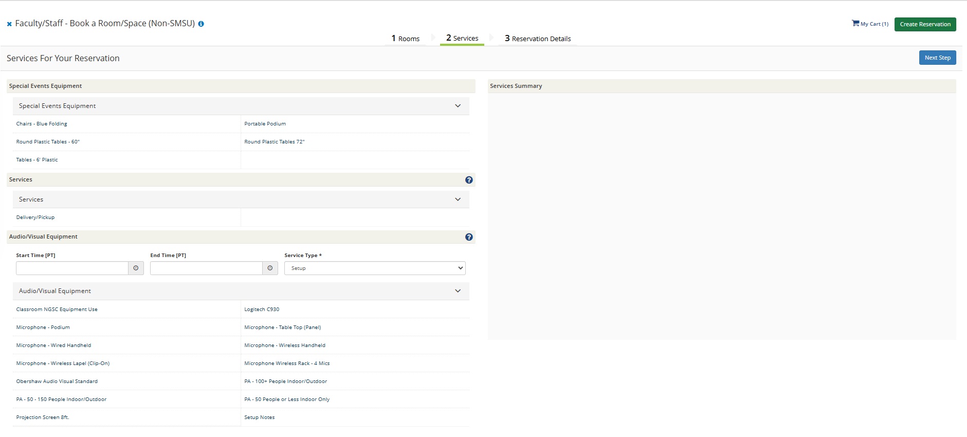
Task: Collapse the Special Events Equipment panel
Action: tap(458, 106)
